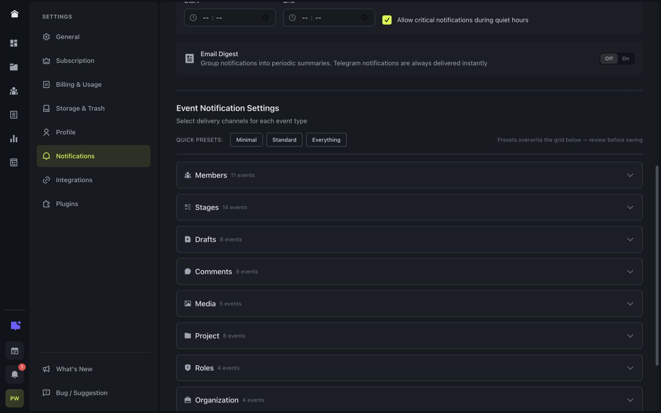The width and height of the screenshot is (661, 413).
Task: Click the news feed icon in left rail
Action: pos(14,162)
